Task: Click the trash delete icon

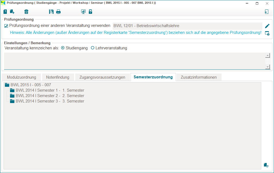Action: (x=26, y=12)
